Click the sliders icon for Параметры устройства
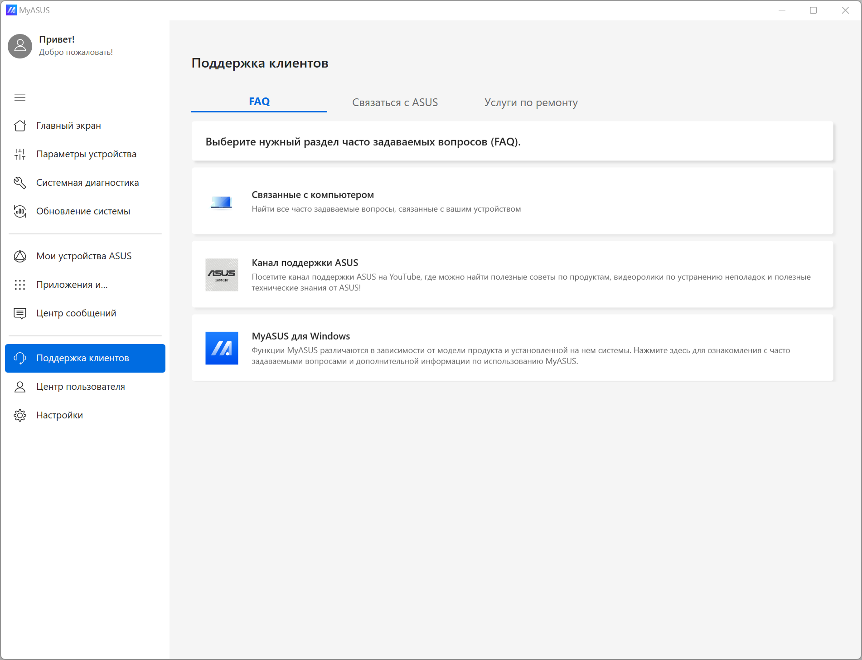This screenshot has height=660, width=862. point(20,154)
